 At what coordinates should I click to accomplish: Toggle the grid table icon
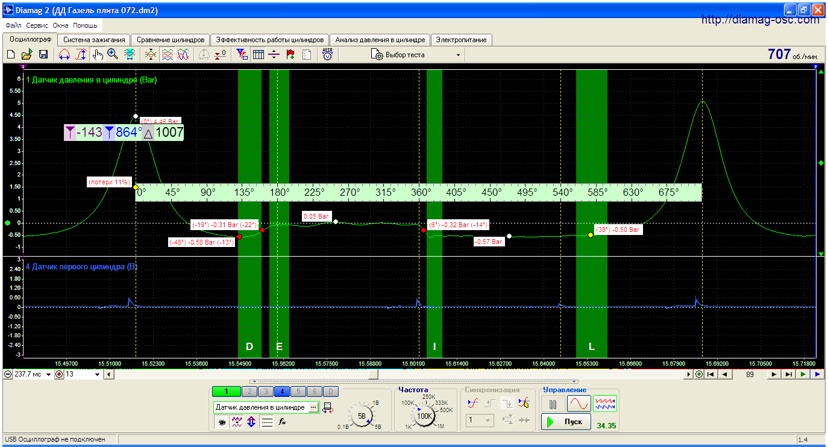coord(258,54)
